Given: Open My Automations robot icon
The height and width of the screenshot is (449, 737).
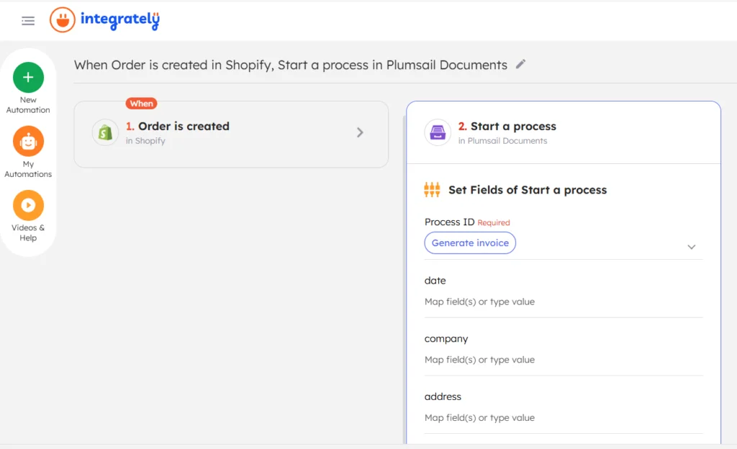Looking at the screenshot, I should point(28,141).
